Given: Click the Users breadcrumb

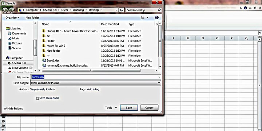Looking at the screenshot, I should coord(64,10).
